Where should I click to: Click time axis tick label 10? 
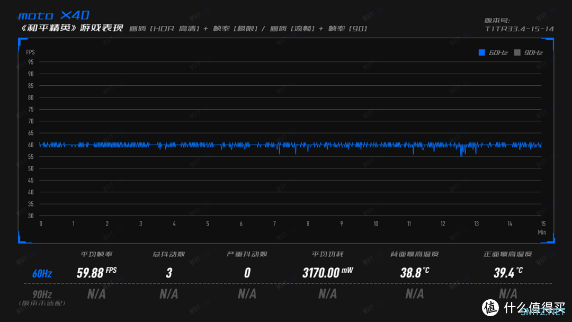point(376,224)
